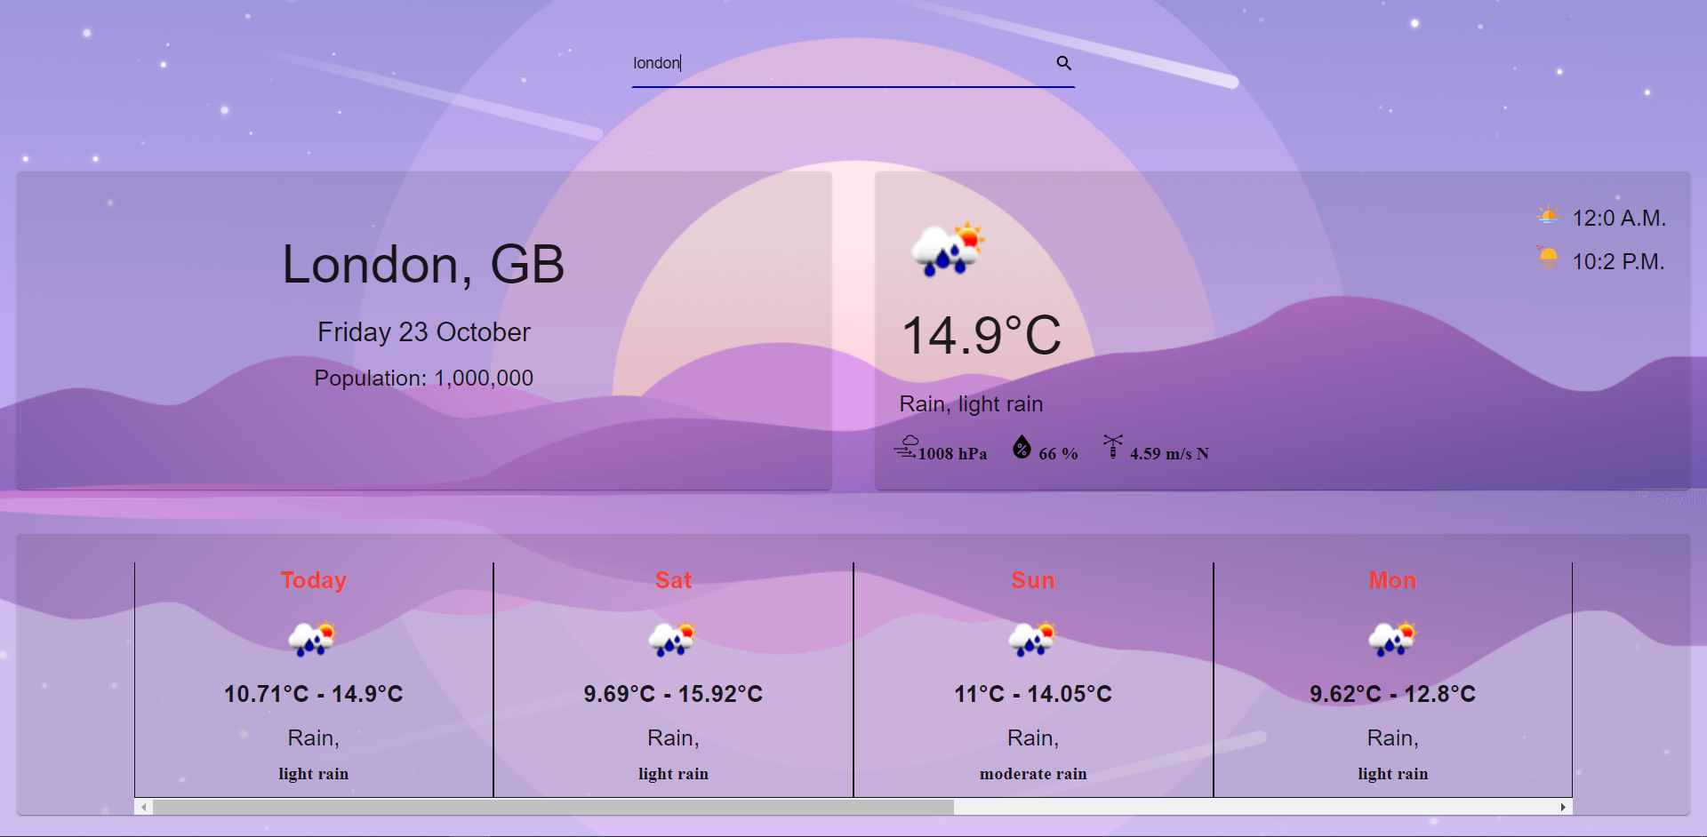Click the light rain label under Sat

[x=673, y=774]
